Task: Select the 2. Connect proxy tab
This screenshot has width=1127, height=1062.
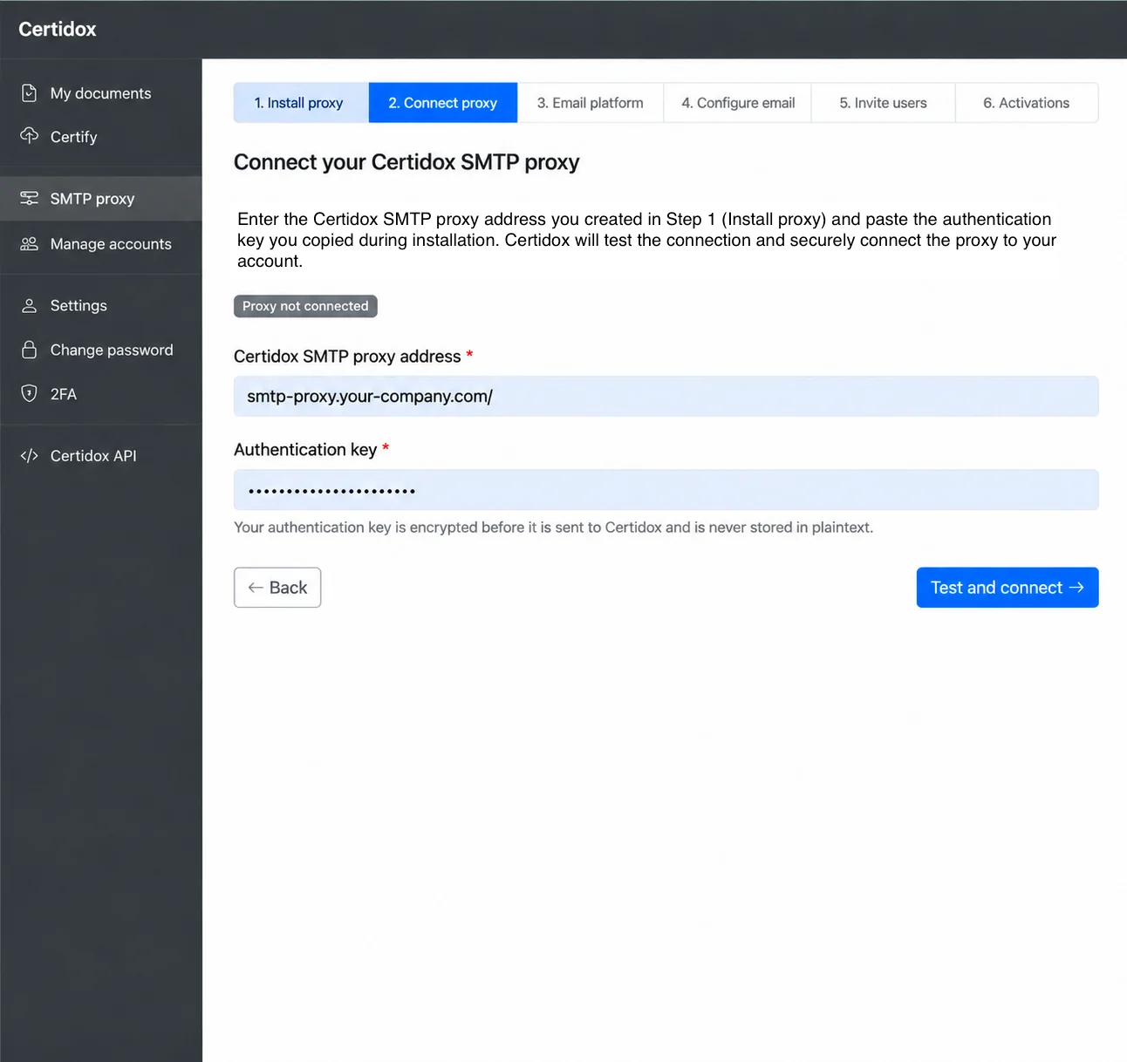Action: pyautogui.click(x=443, y=103)
